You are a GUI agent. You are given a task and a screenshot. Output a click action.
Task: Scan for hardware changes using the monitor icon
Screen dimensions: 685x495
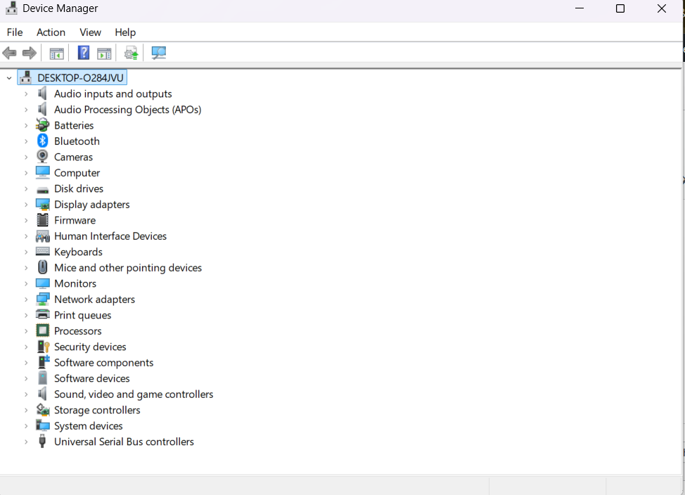159,53
